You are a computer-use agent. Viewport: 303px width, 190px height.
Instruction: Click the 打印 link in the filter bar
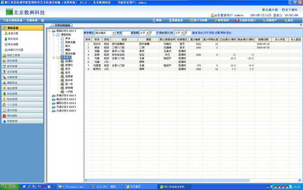pyautogui.click(x=206, y=33)
